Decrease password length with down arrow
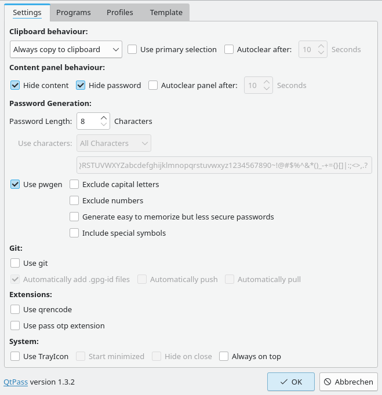This screenshot has width=382, height=395. point(104,125)
